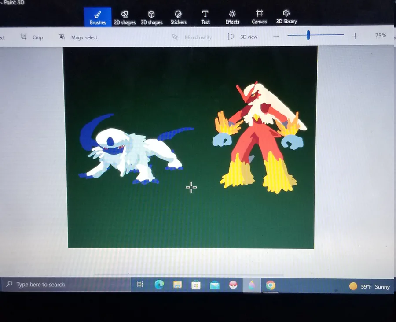Click the zoom in plus button
Image resolution: width=396 pixels, height=322 pixels.
pyautogui.click(x=355, y=36)
